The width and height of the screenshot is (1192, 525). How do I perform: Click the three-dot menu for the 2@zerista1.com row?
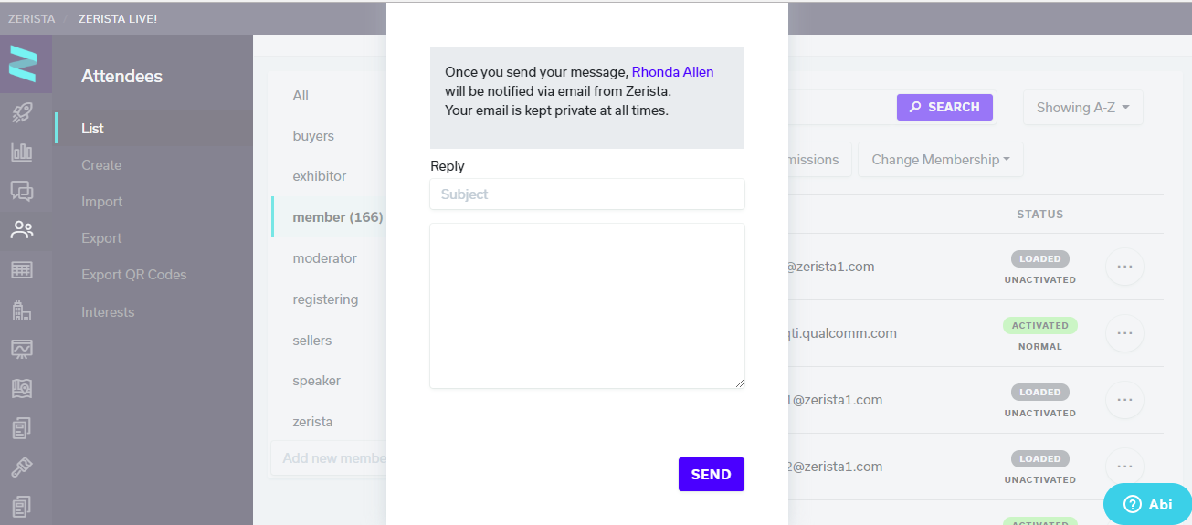(x=1124, y=467)
